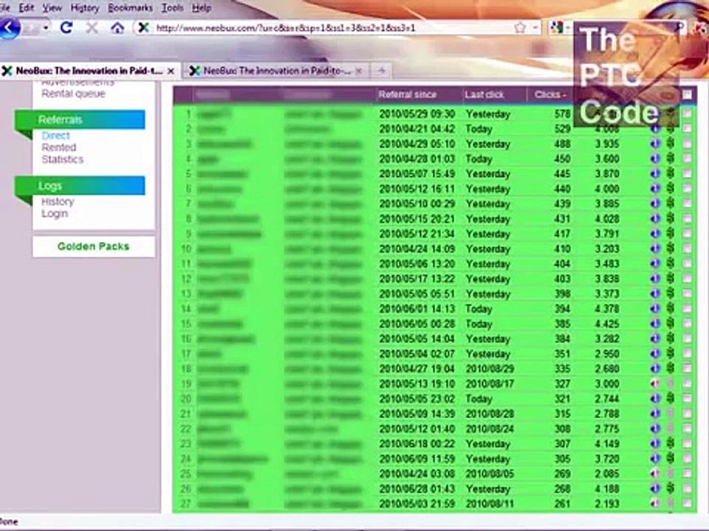Tick checkbox for referral row 10
Image resolution: width=709 pixels, height=531 pixels.
click(688, 249)
